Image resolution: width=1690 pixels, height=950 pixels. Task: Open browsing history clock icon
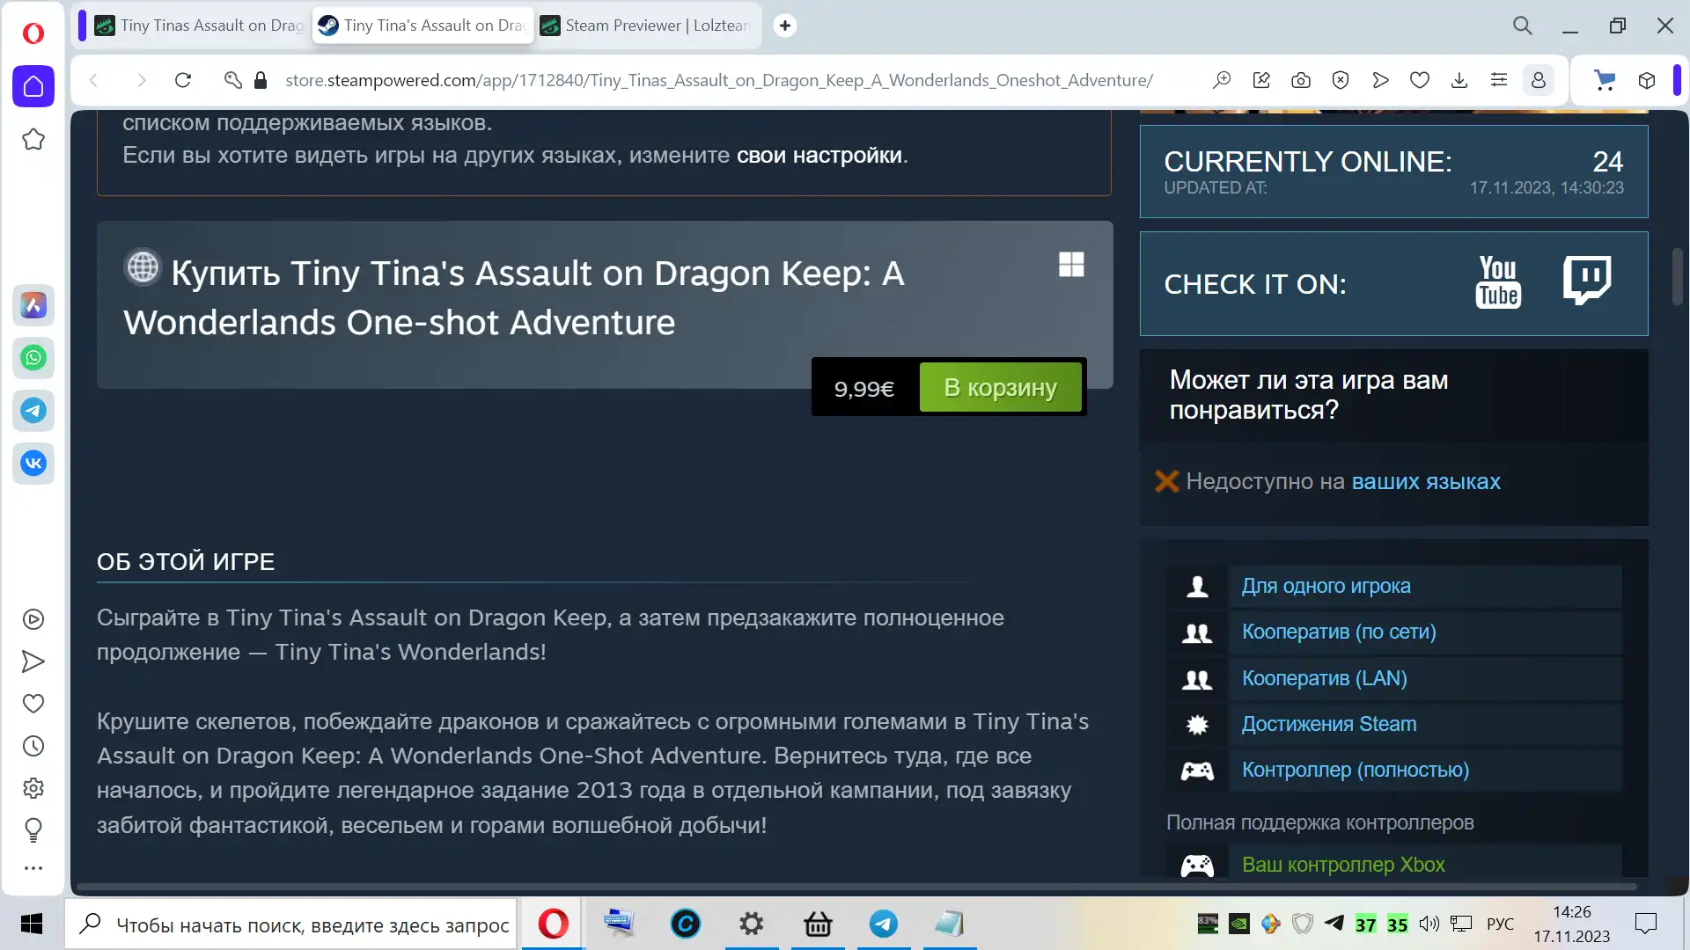[33, 746]
